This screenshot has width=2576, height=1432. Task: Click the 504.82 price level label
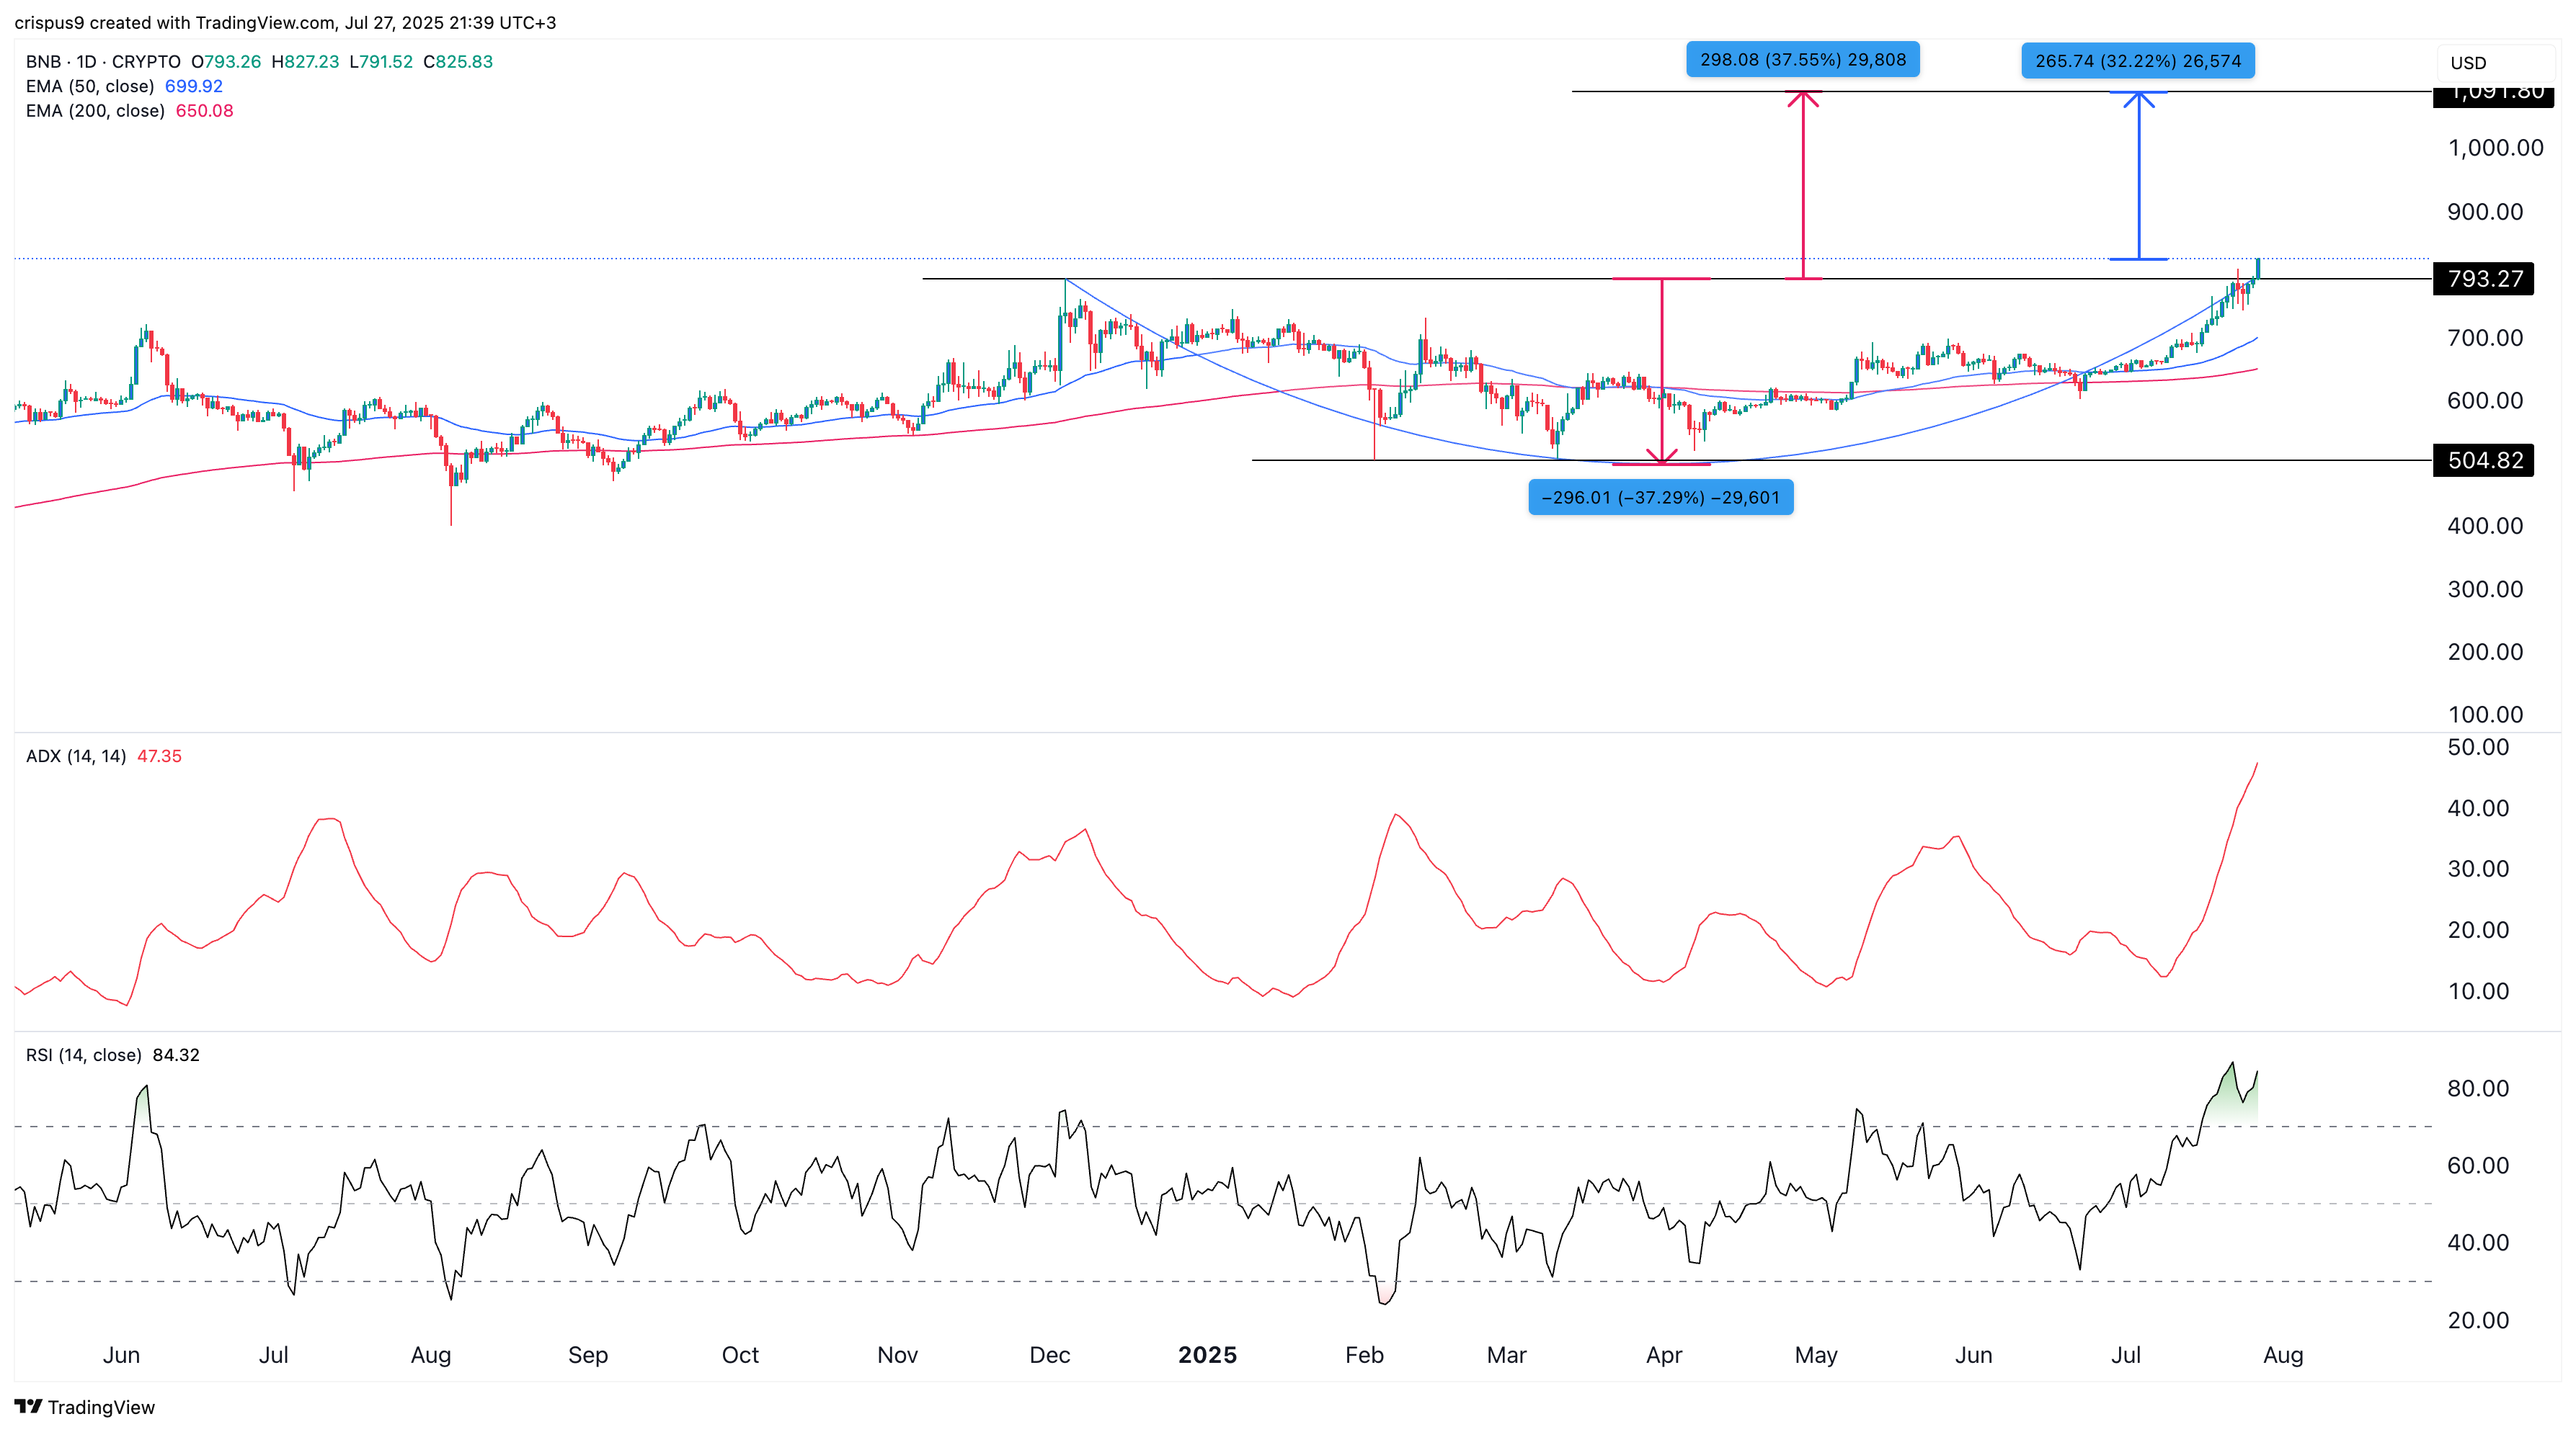[2484, 460]
